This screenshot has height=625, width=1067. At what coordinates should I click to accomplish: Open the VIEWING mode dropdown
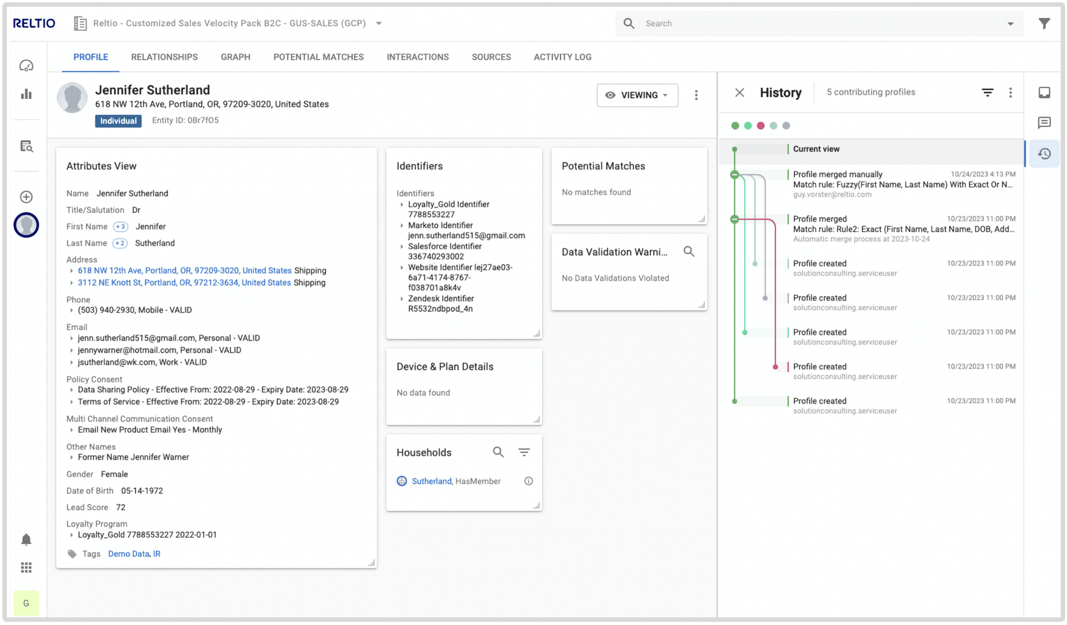pyautogui.click(x=637, y=95)
